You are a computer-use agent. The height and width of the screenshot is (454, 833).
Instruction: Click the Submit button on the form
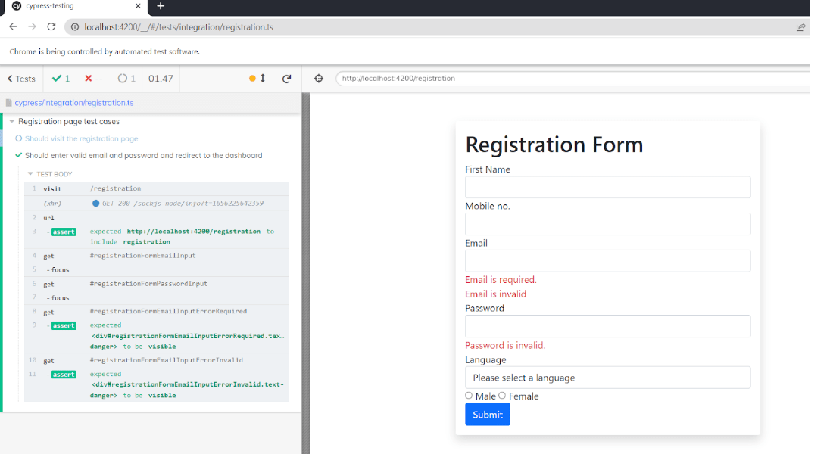(x=487, y=414)
